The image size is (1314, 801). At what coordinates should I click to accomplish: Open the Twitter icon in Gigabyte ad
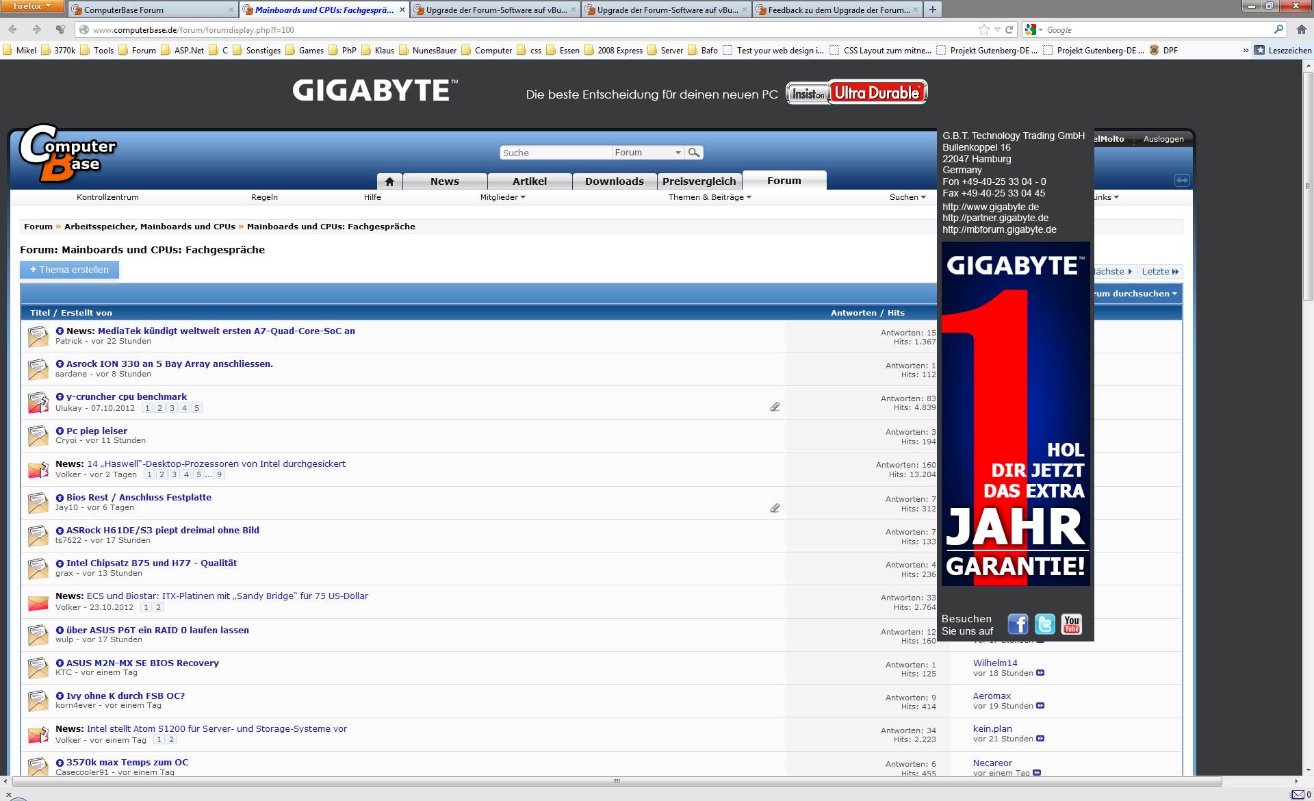tap(1044, 624)
